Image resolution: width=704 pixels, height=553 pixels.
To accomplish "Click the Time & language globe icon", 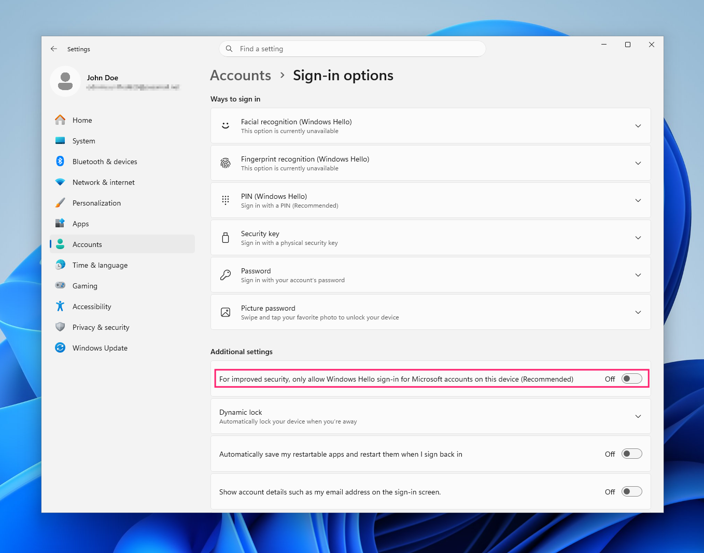I will tap(60, 265).
